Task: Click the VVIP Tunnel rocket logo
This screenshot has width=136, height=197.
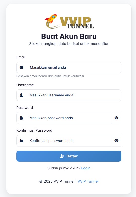Action: [x=69, y=21]
